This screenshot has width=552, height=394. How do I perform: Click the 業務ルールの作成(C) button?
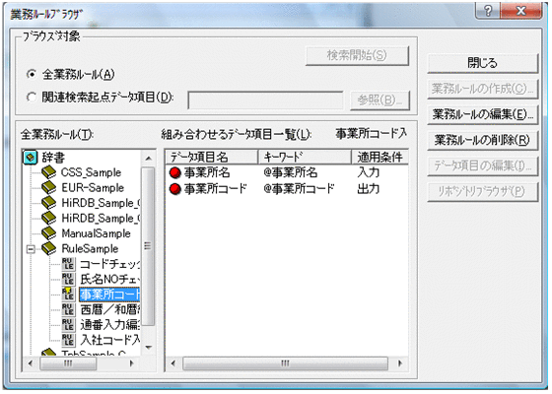(x=483, y=89)
